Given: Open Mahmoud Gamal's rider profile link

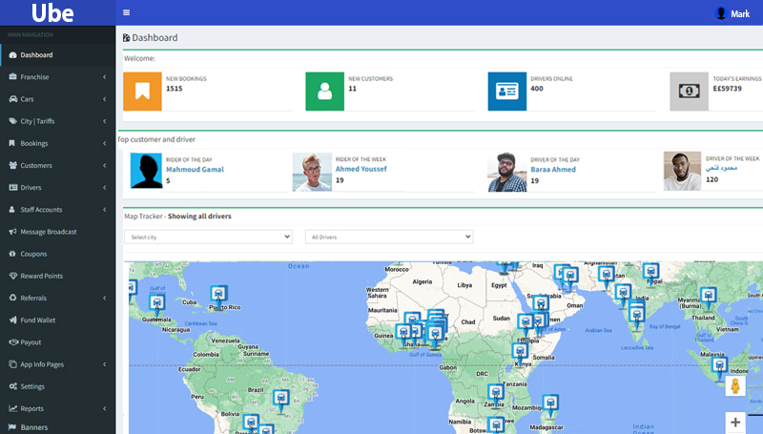Looking at the screenshot, I should (194, 169).
